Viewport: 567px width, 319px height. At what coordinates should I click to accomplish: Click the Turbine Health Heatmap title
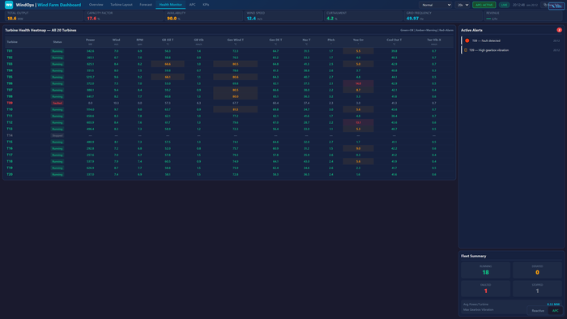click(x=40, y=30)
